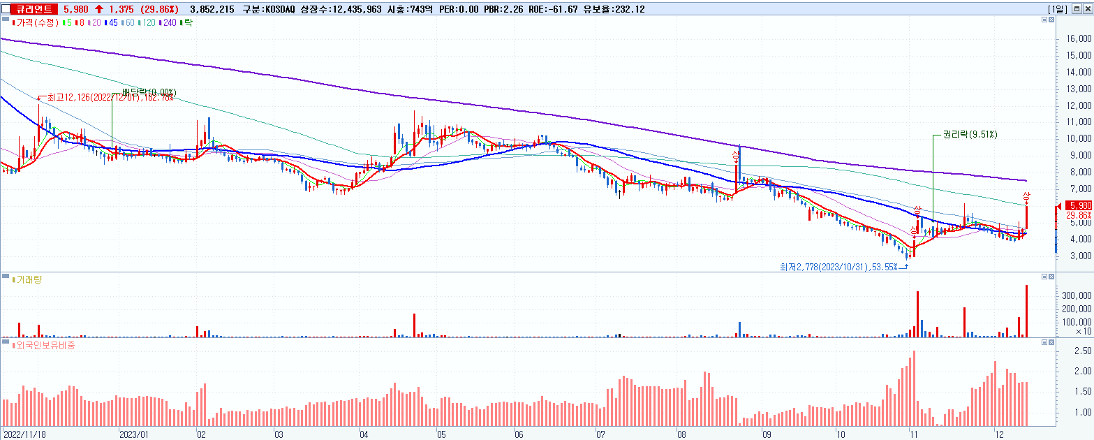1094x440 pixels.
Task: Click the 2.50 foreign ownership axis value
Action: 1084,350
